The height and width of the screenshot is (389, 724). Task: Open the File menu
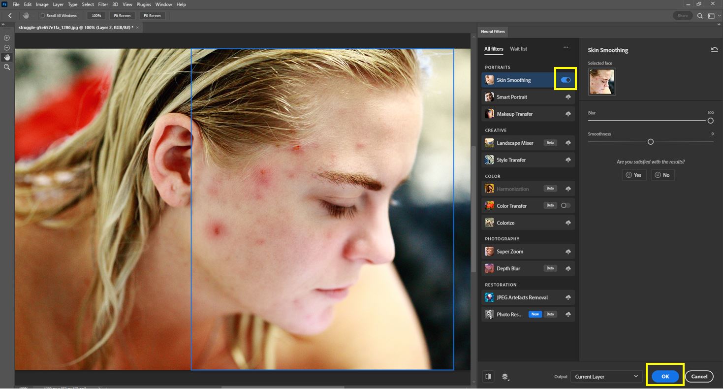[x=16, y=4]
